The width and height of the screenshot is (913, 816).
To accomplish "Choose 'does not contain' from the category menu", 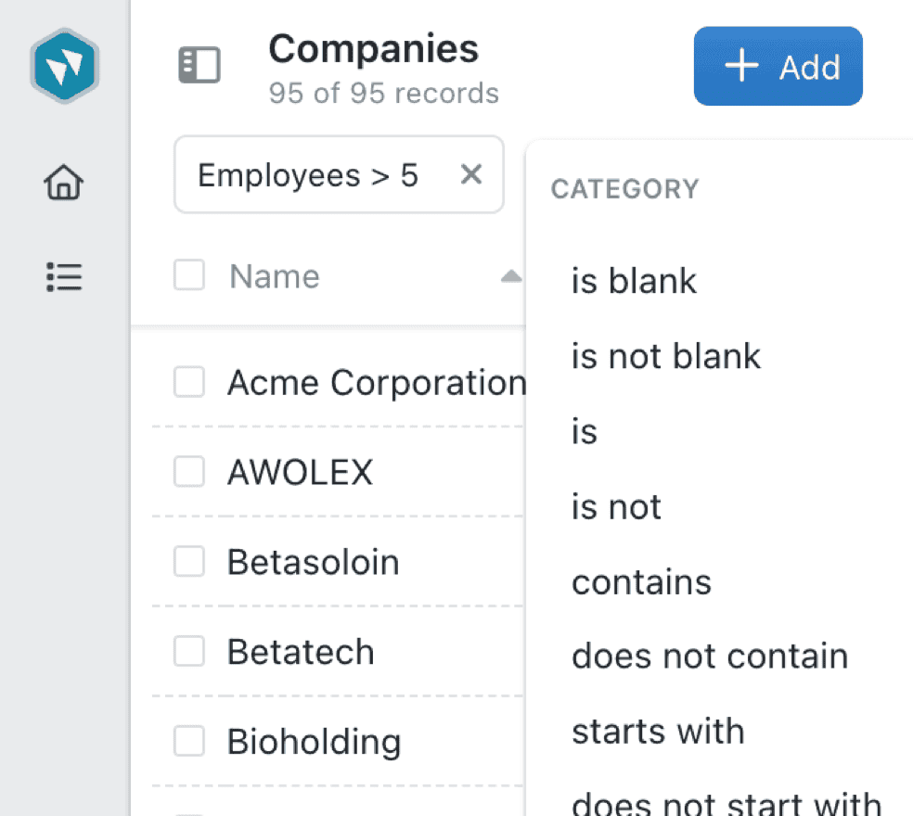I will click(x=710, y=656).
